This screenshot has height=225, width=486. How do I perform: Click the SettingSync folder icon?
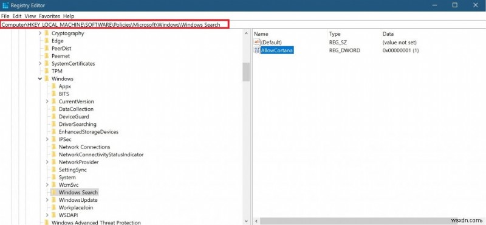click(x=54, y=170)
